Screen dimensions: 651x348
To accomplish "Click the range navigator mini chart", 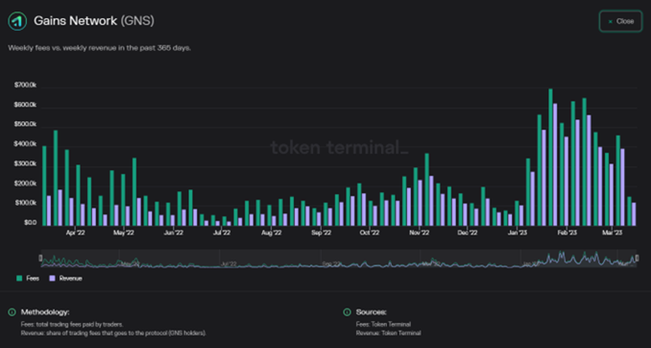I will click(x=339, y=259).
